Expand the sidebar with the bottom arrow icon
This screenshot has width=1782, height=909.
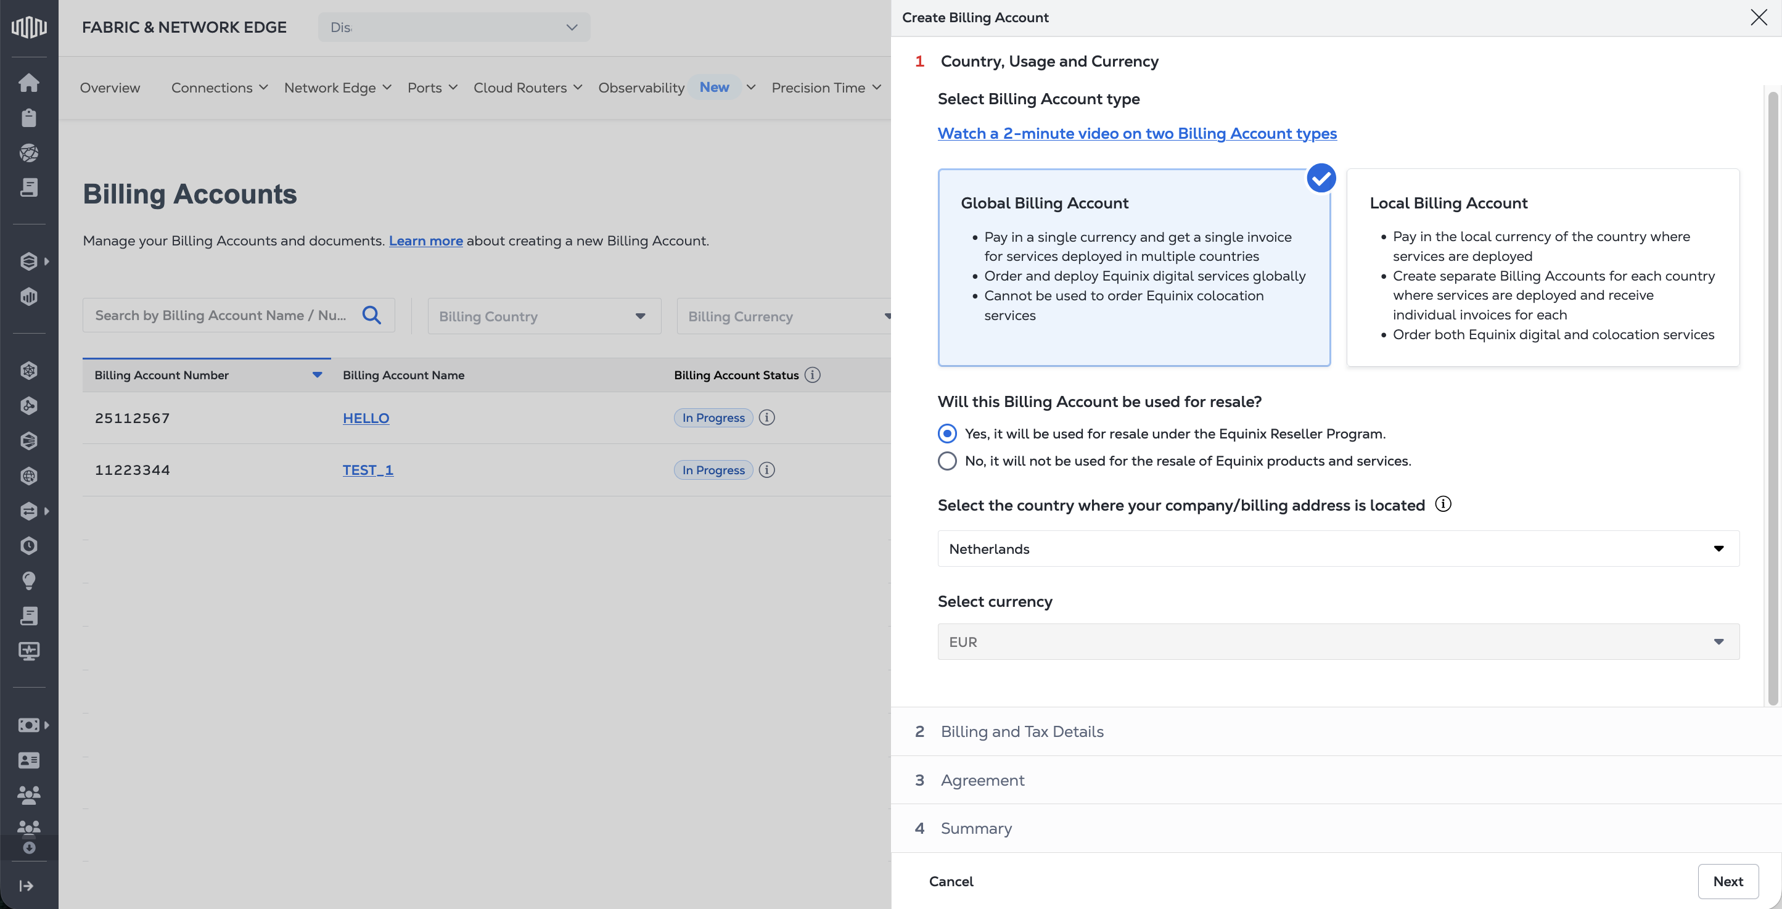click(27, 886)
